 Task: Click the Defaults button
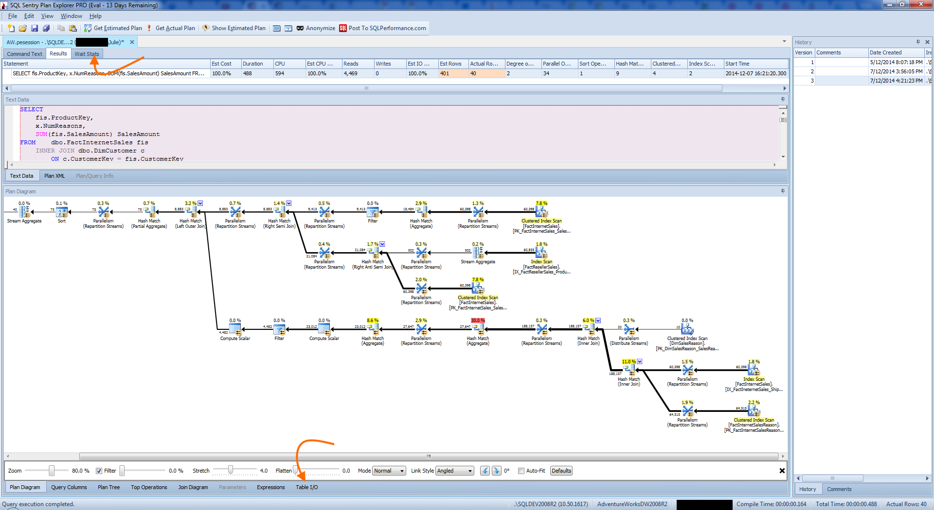click(561, 471)
